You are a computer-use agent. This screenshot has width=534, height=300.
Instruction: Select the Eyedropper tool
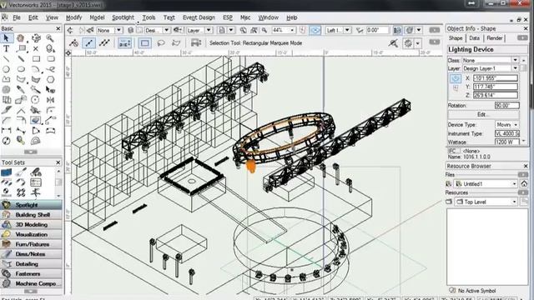21,89
